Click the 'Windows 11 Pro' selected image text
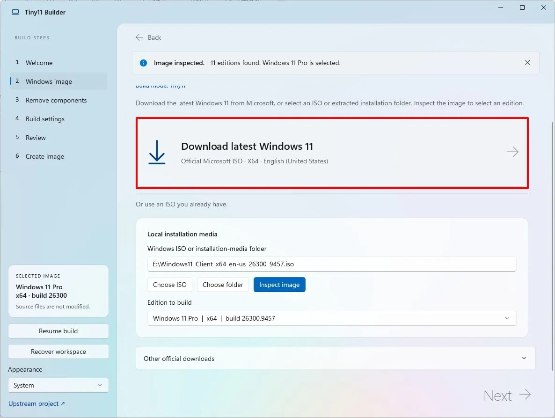The width and height of the screenshot is (555, 418). [x=39, y=287]
